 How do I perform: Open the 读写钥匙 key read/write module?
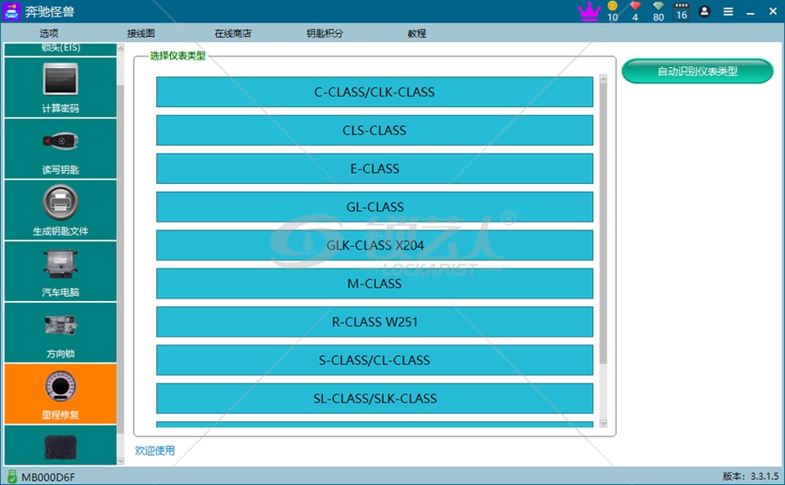61,149
